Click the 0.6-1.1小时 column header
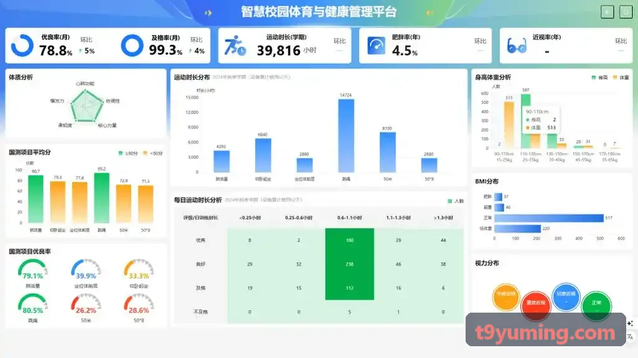Image resolution: width=638 pixels, height=358 pixels. click(350, 218)
